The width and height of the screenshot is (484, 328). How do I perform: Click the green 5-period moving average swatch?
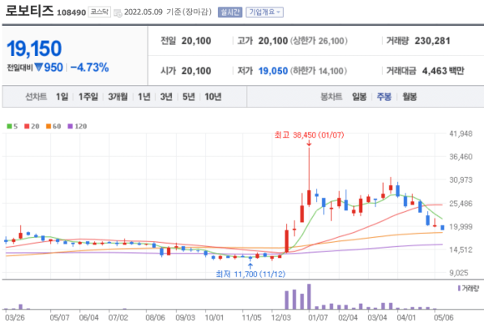point(9,126)
